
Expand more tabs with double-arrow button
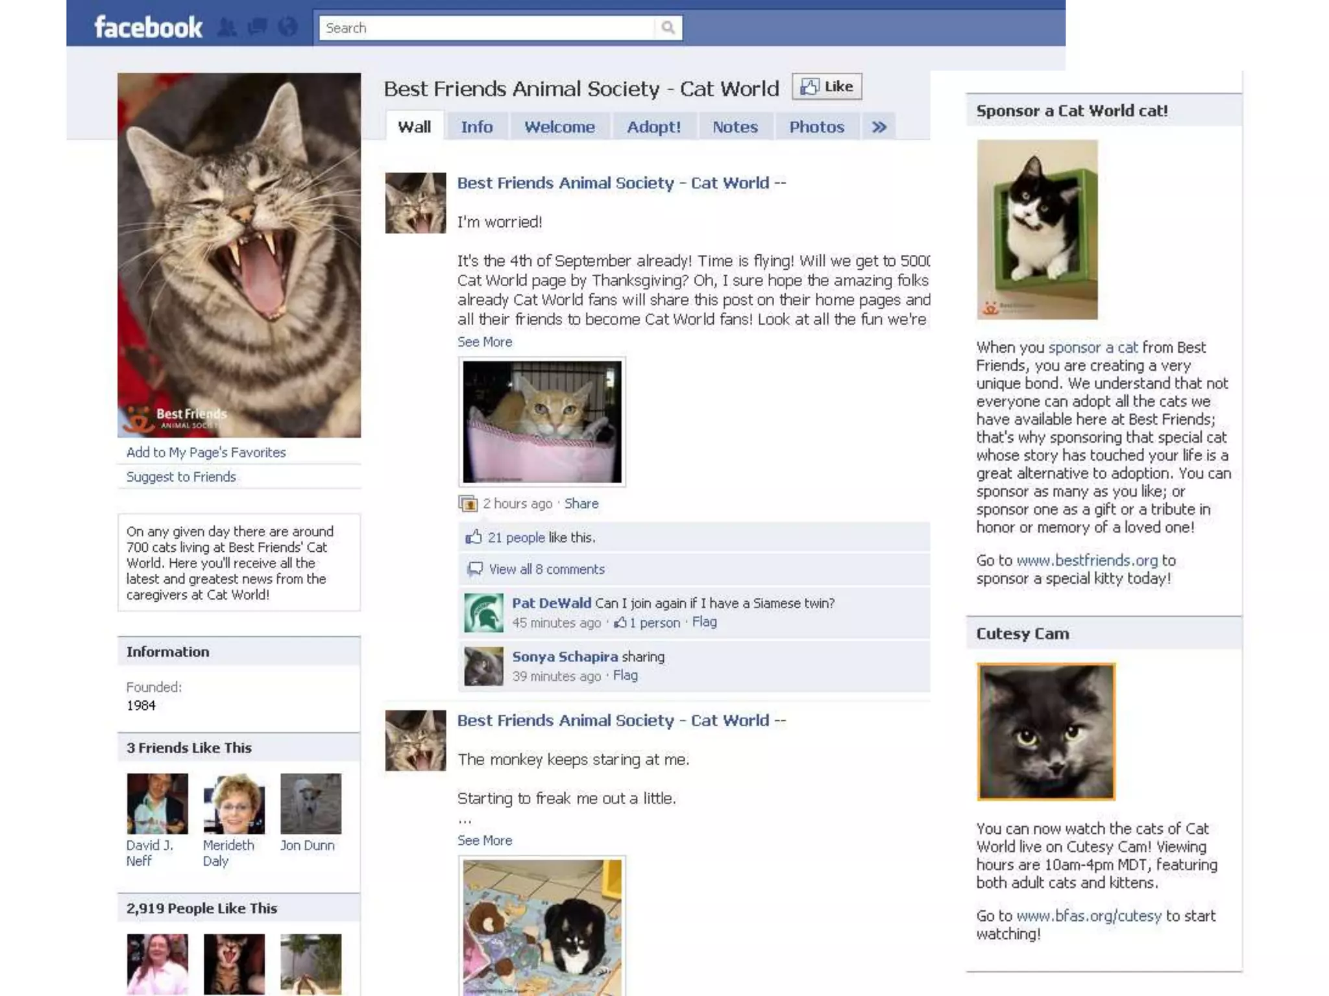coord(879,127)
